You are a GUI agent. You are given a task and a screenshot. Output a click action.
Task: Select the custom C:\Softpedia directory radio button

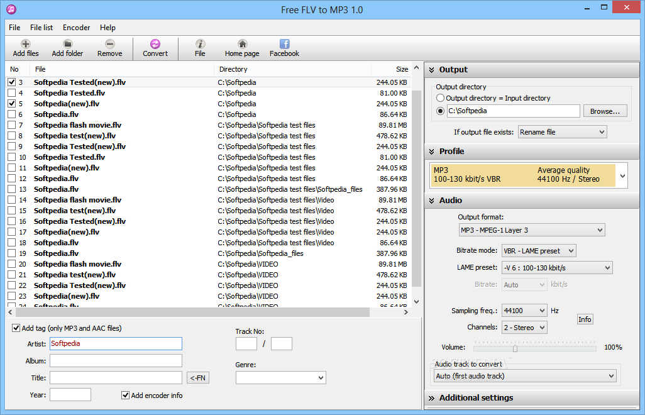440,111
